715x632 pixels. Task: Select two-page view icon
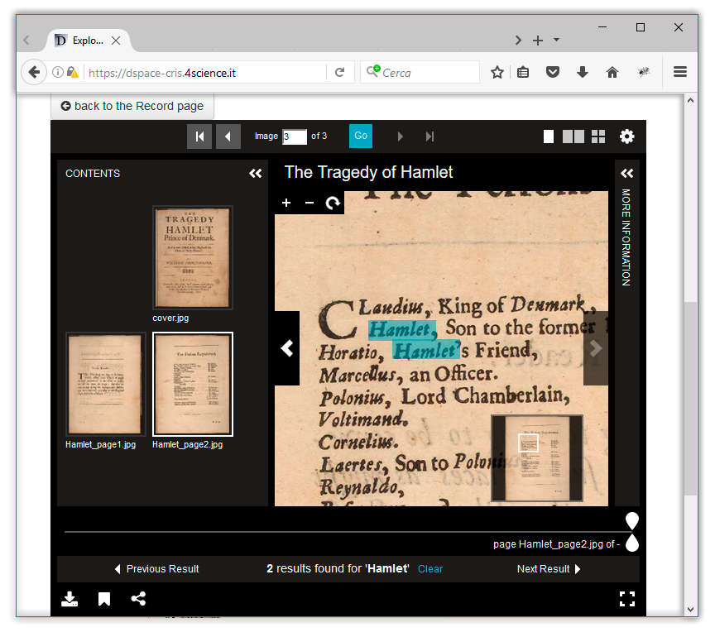click(573, 136)
